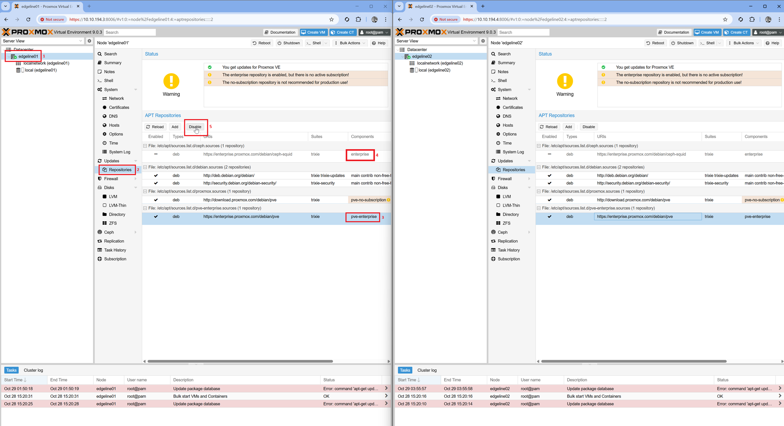This screenshot has height=426, width=784.
Task: Focus the Proxmox Search field in edgeline01 window
Action: pyautogui.click(x=130, y=32)
